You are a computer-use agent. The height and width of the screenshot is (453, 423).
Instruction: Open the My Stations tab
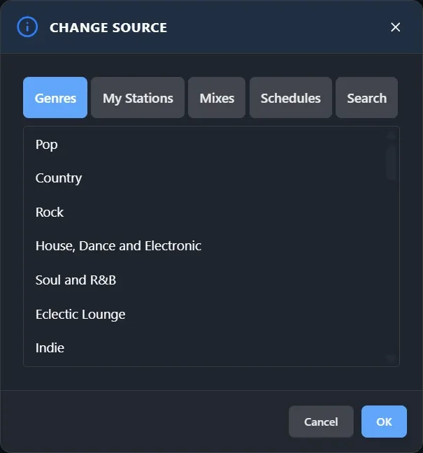[138, 98]
